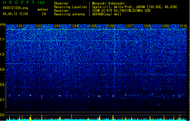Click the meteor count value 24

pyautogui.click(x=44, y=14)
